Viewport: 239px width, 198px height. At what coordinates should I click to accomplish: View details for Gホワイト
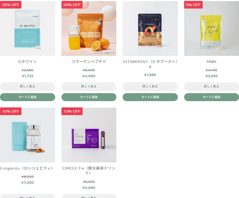pos(28,87)
